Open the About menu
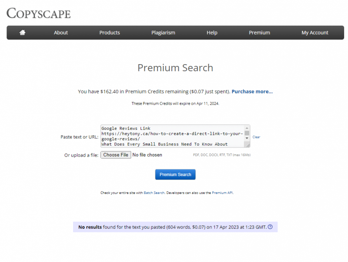348x262 pixels. click(x=61, y=33)
